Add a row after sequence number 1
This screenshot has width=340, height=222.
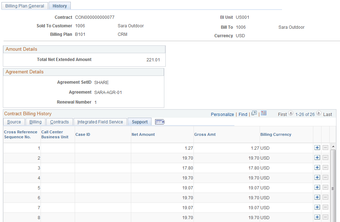tap(317, 148)
